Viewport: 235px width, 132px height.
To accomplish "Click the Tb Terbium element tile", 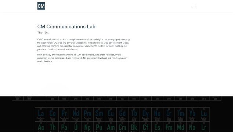I will [x=134, y=114].
